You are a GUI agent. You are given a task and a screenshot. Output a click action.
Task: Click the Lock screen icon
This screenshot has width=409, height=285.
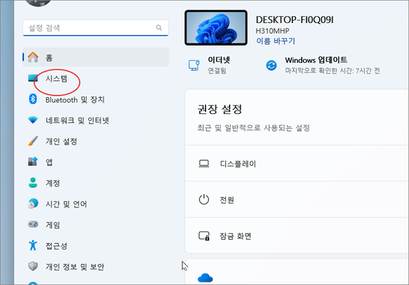204,236
